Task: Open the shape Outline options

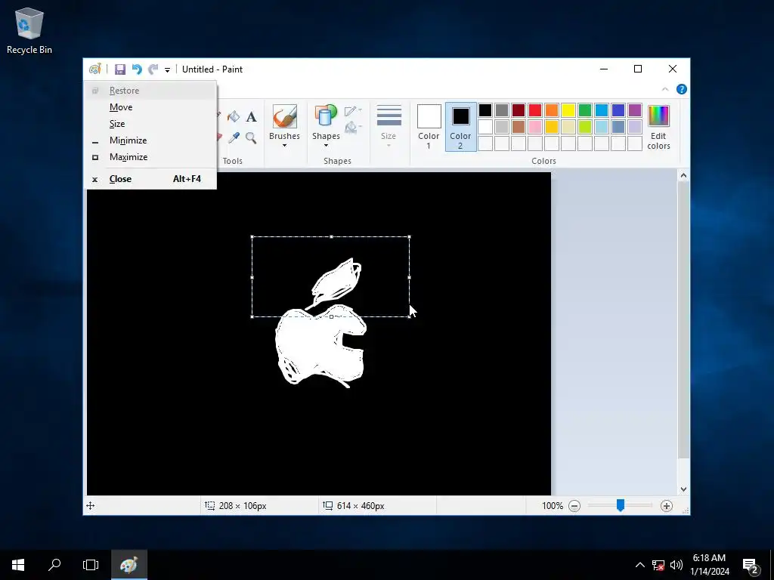Action: coord(353,111)
